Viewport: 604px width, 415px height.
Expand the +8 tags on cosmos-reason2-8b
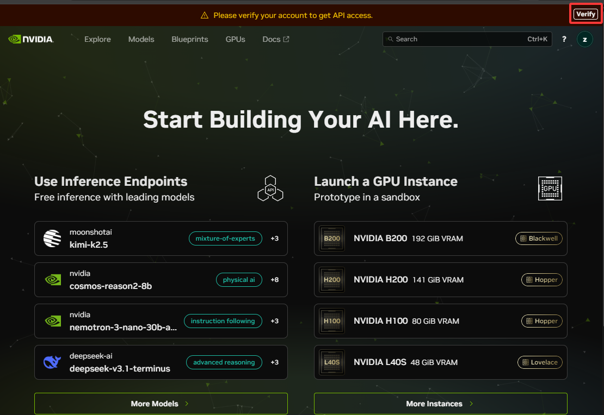[x=275, y=280]
